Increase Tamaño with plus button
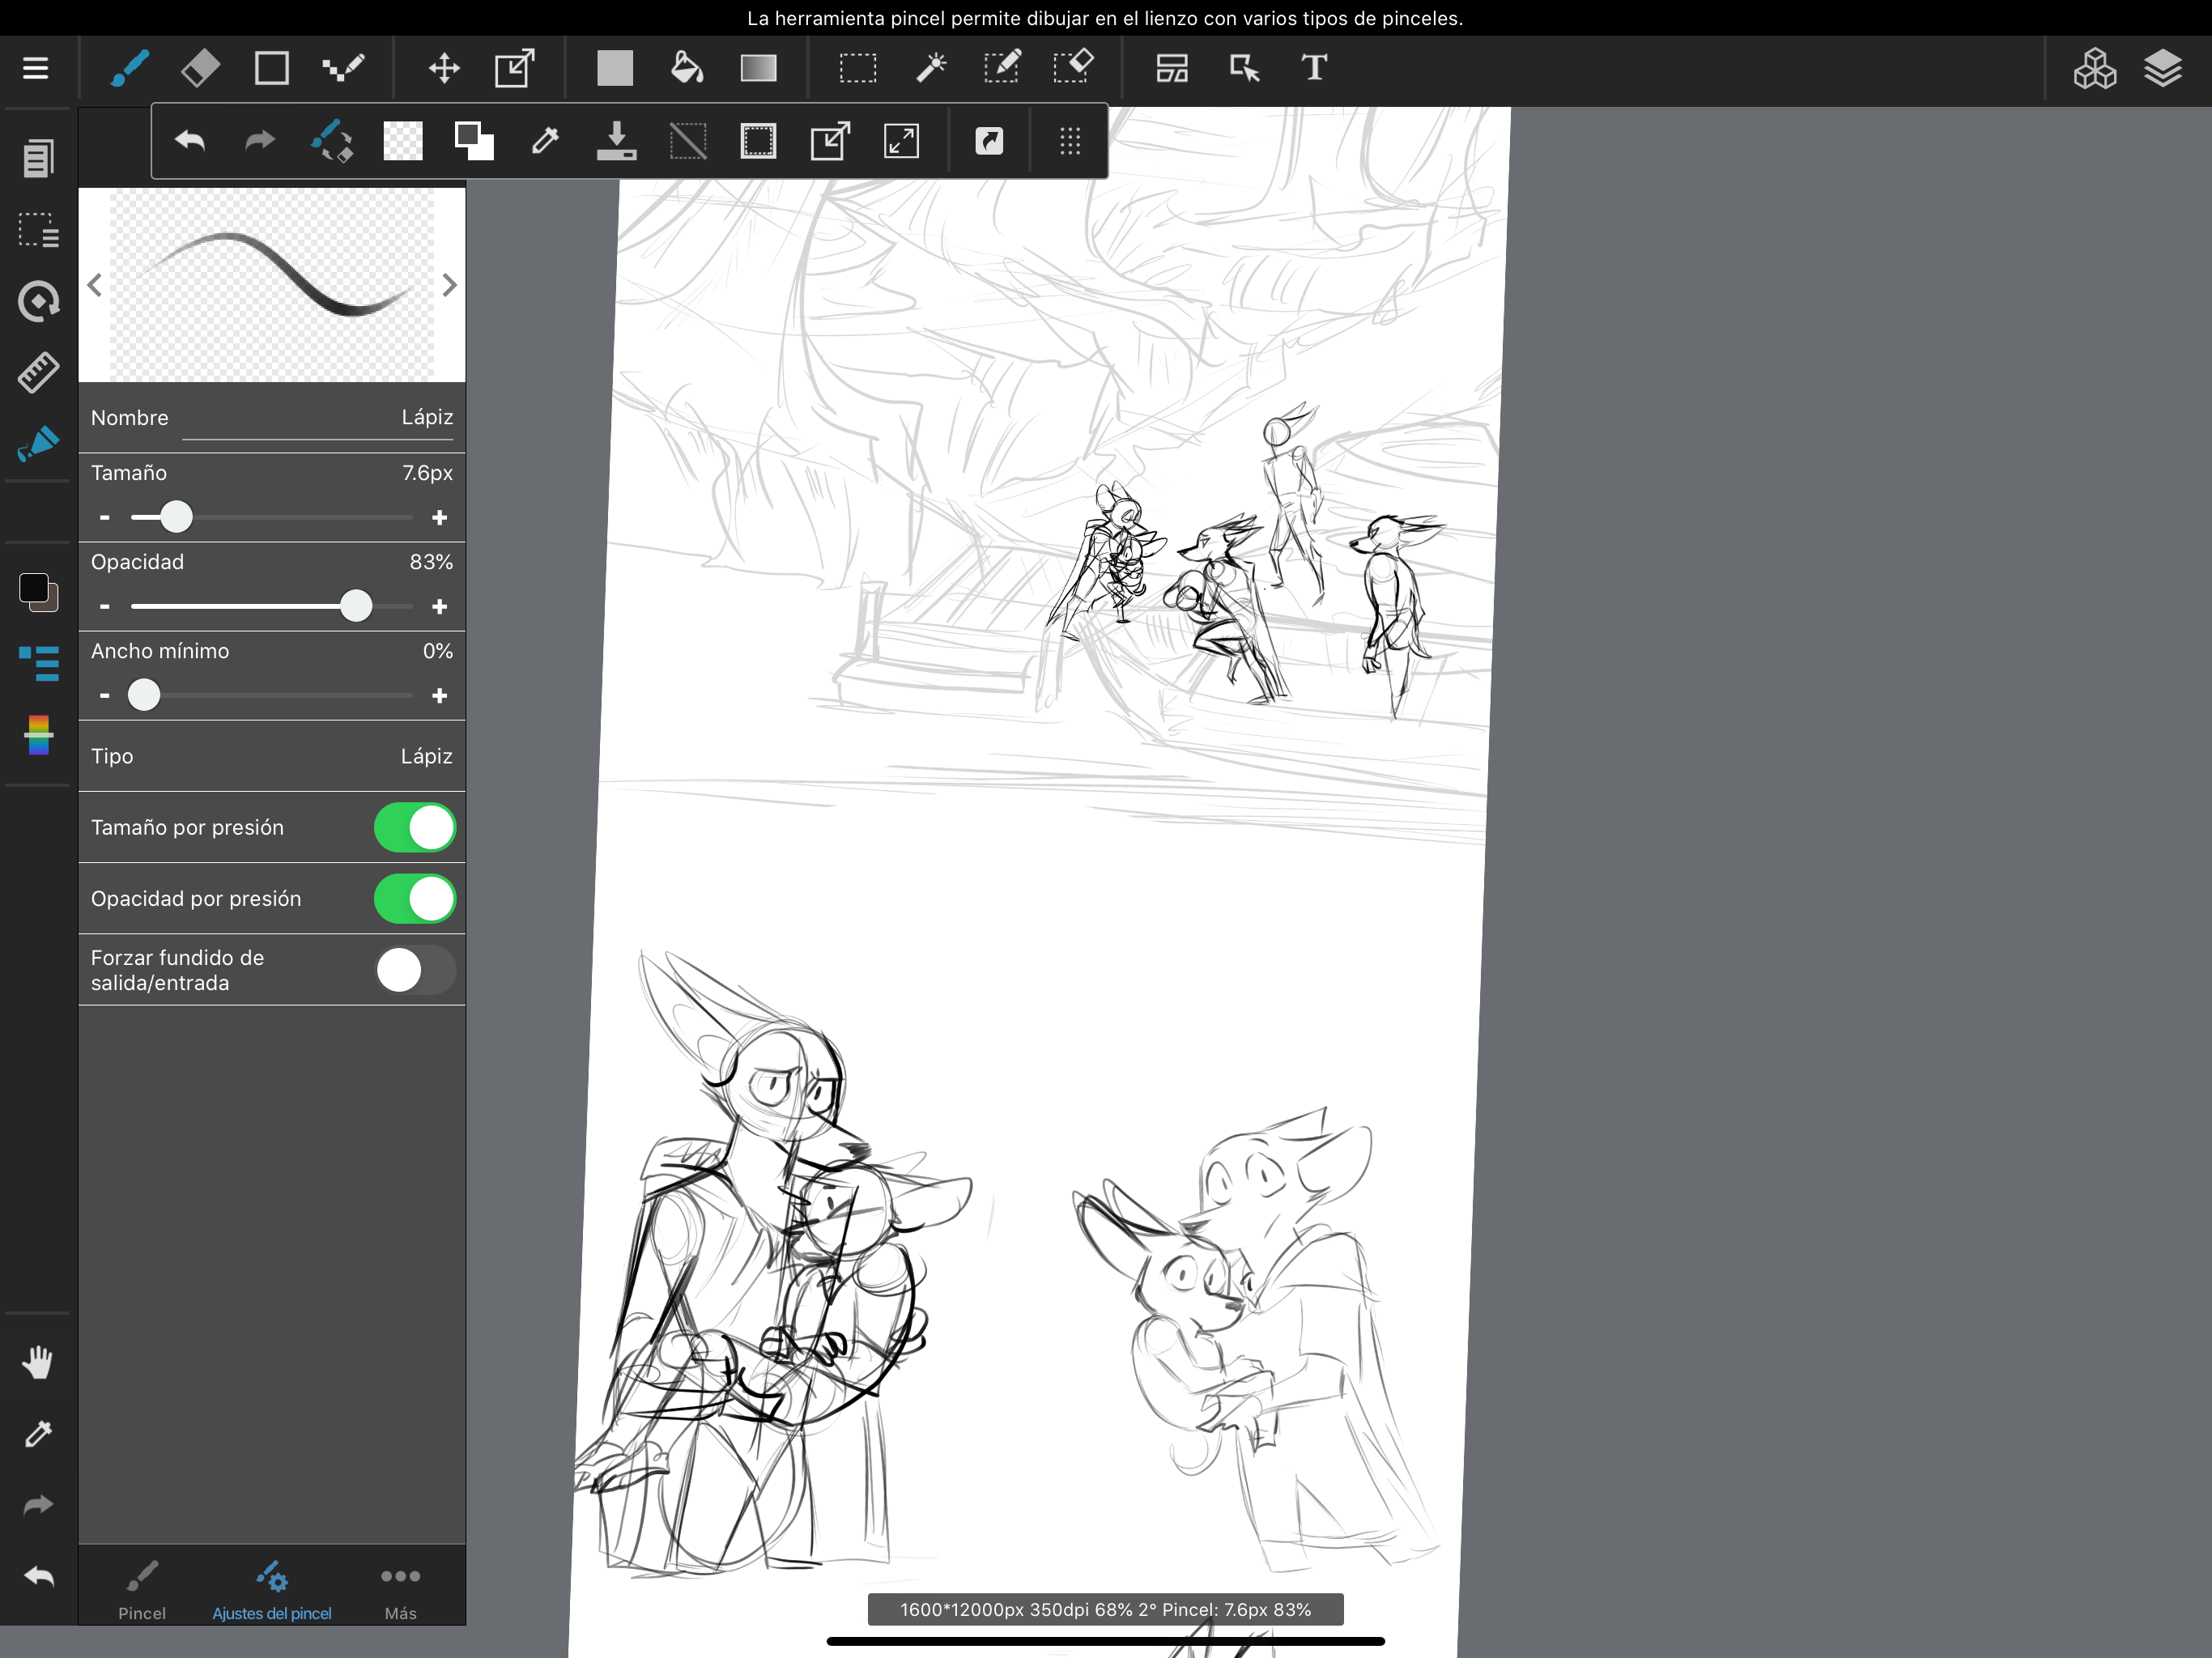The image size is (2212, 1658). pyautogui.click(x=439, y=518)
